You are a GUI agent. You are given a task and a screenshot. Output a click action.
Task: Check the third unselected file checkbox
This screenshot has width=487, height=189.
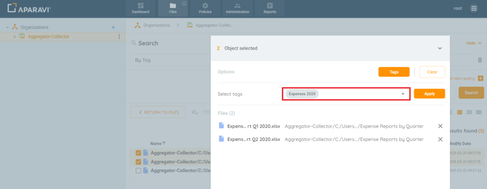tap(138, 170)
